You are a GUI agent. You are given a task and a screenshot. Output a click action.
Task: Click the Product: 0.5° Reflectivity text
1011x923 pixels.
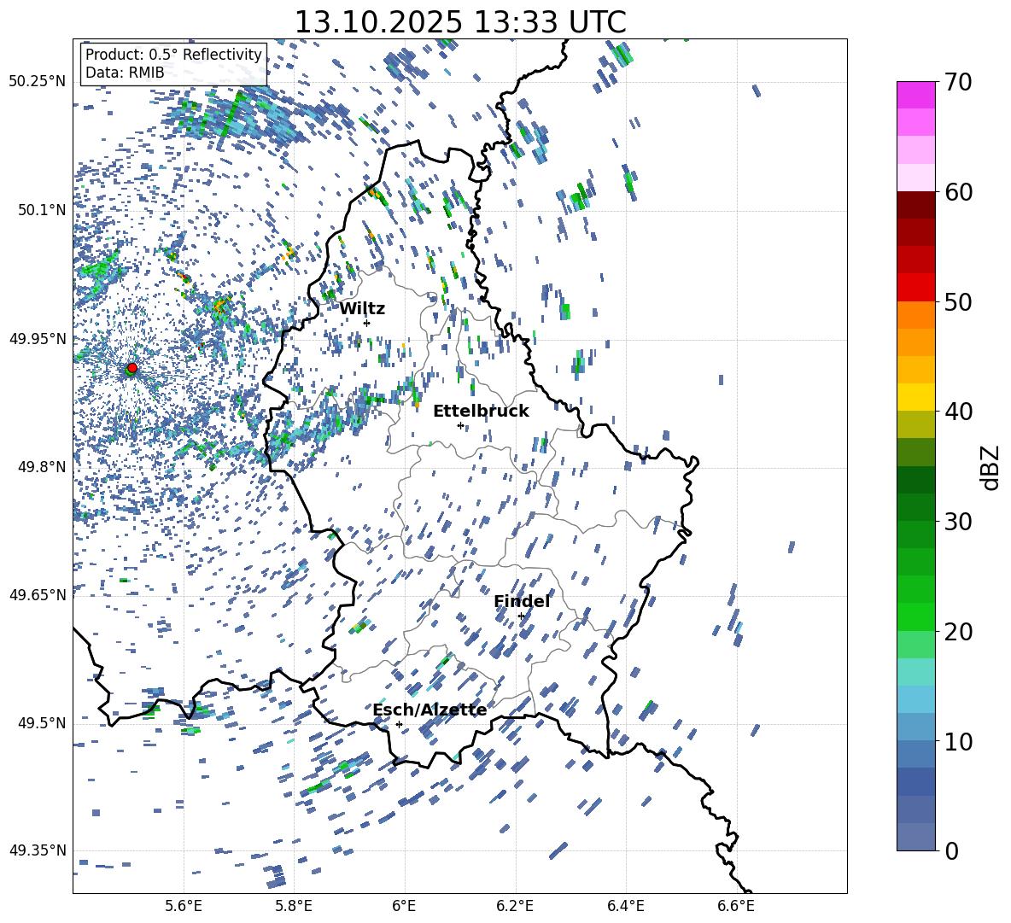pos(173,55)
